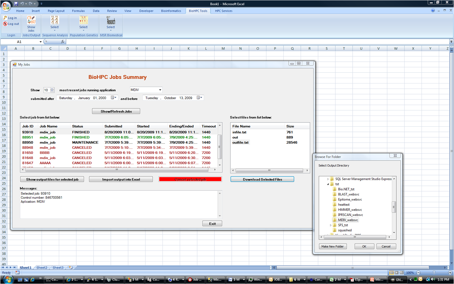
Task: Open Internet Explorer quick launch icon
Action: (x=32, y=279)
